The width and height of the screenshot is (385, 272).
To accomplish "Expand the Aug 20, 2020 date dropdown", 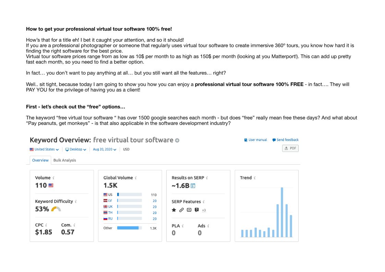I will tap(104, 150).
